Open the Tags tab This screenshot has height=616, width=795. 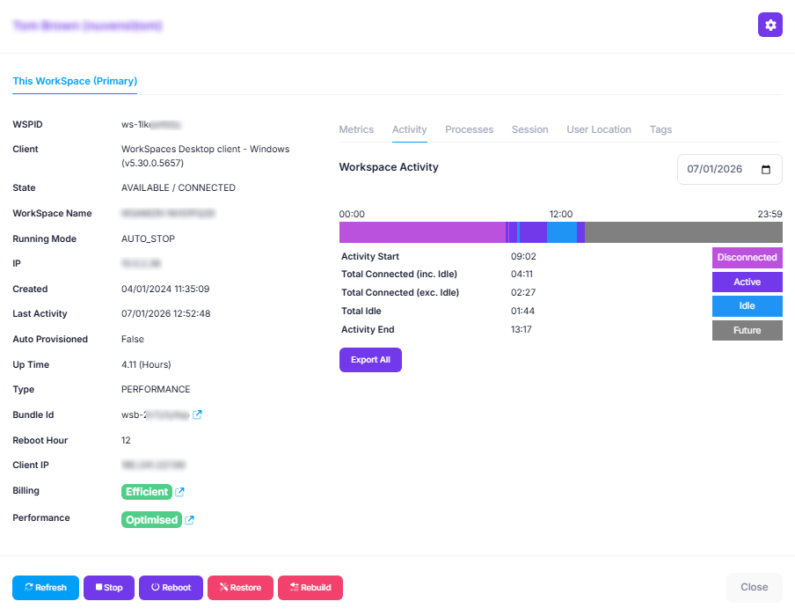(x=660, y=129)
